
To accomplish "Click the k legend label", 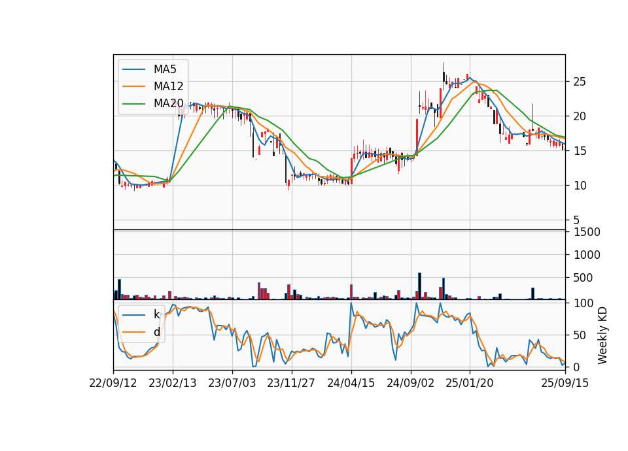I will [x=156, y=314].
